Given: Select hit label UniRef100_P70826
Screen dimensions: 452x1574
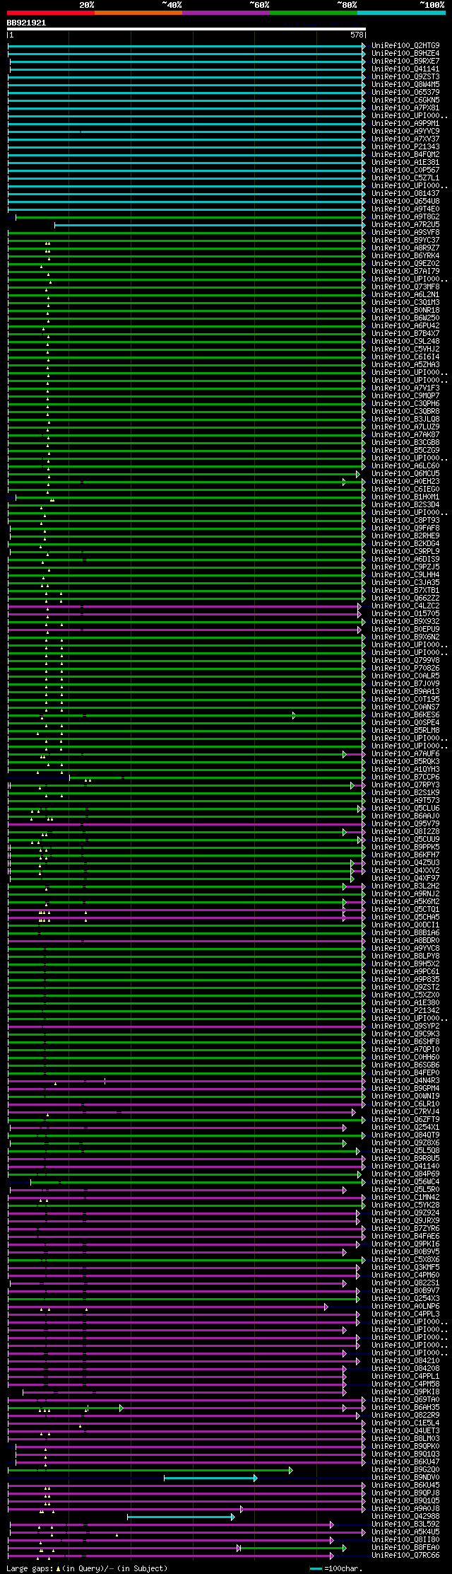Looking at the screenshot, I should pyautogui.click(x=405, y=669).
